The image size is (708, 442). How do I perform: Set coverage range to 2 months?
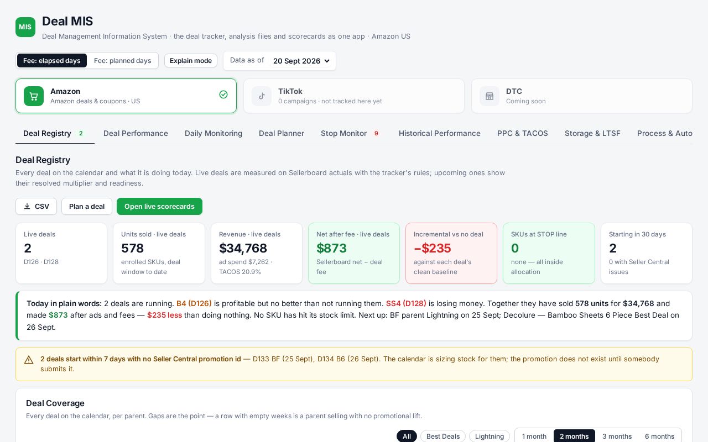[574, 436]
